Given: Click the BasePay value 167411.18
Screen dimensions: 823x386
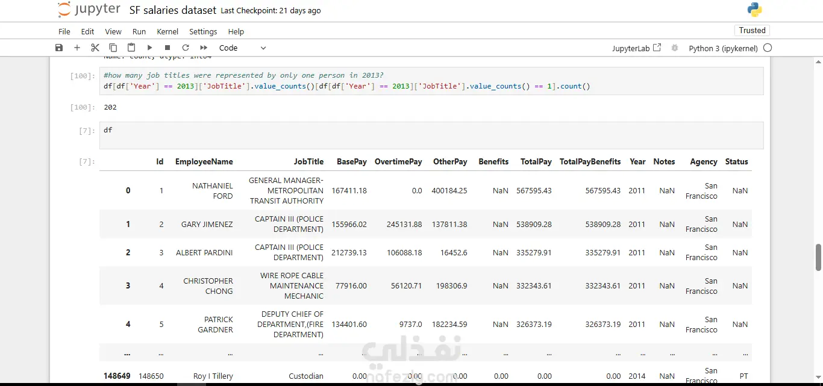Looking at the screenshot, I should (x=349, y=190).
